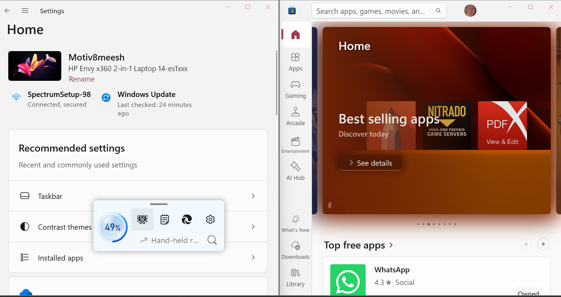The height and width of the screenshot is (297, 561).
Task: Click the device wallpaper thumbnail
Action: (35, 66)
